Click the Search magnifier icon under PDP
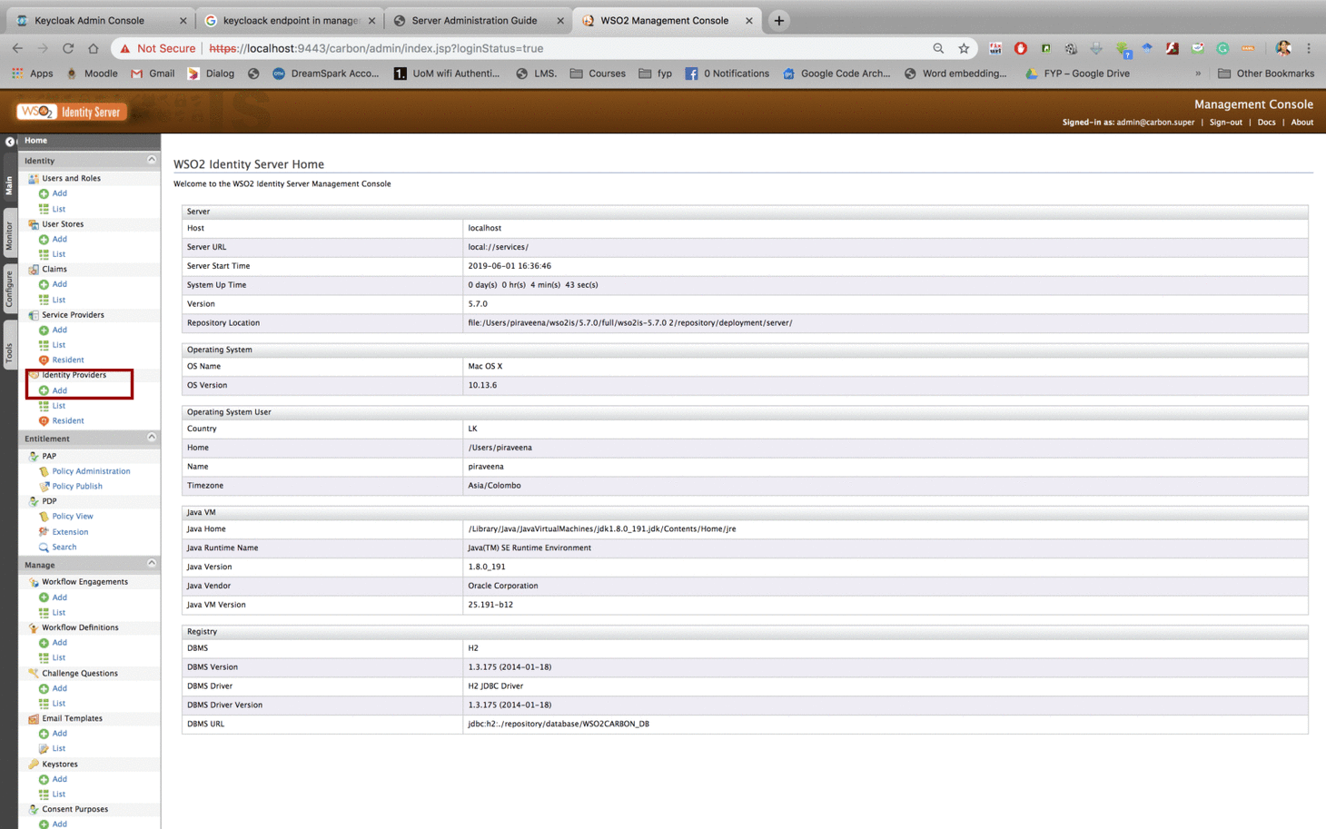Viewport: 1326px width, 829px height. [44, 547]
